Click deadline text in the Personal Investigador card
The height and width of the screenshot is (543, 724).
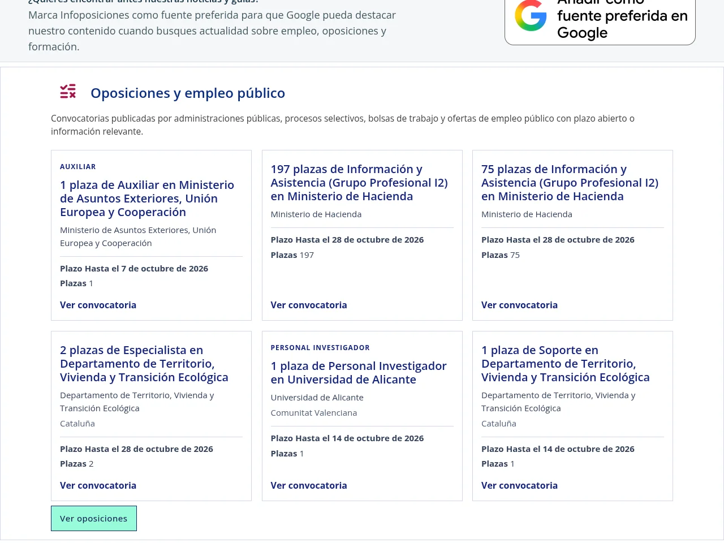[x=347, y=438]
